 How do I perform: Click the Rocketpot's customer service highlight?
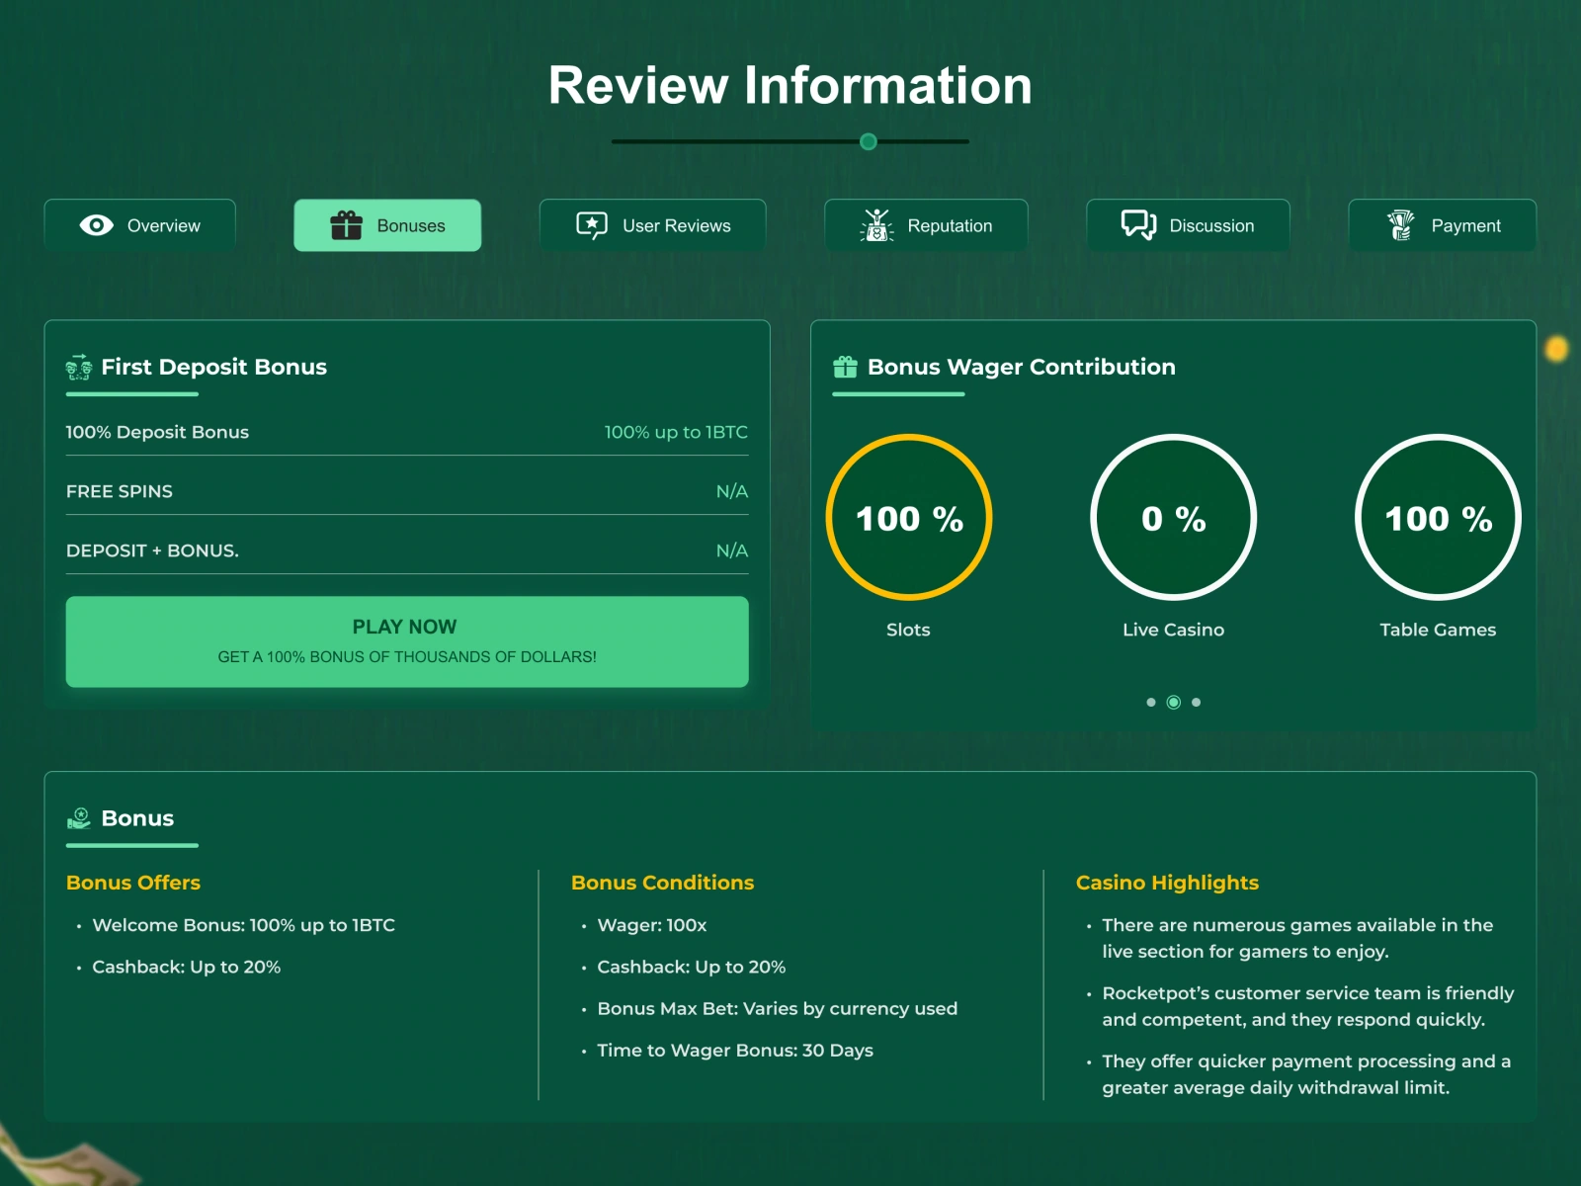point(1307,1006)
